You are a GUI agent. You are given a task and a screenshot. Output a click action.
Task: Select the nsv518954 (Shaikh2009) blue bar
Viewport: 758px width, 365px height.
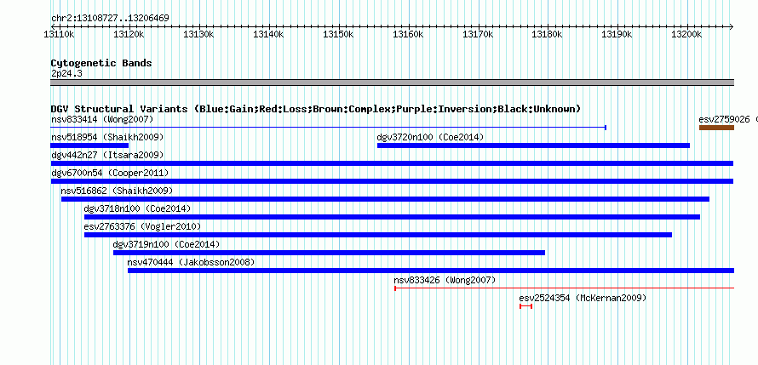89,145
